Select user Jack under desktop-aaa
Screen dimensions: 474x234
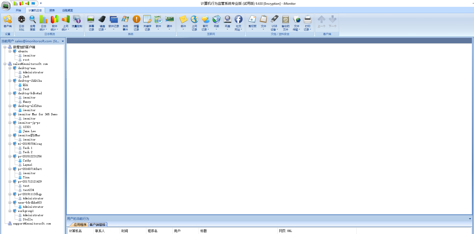26,77
